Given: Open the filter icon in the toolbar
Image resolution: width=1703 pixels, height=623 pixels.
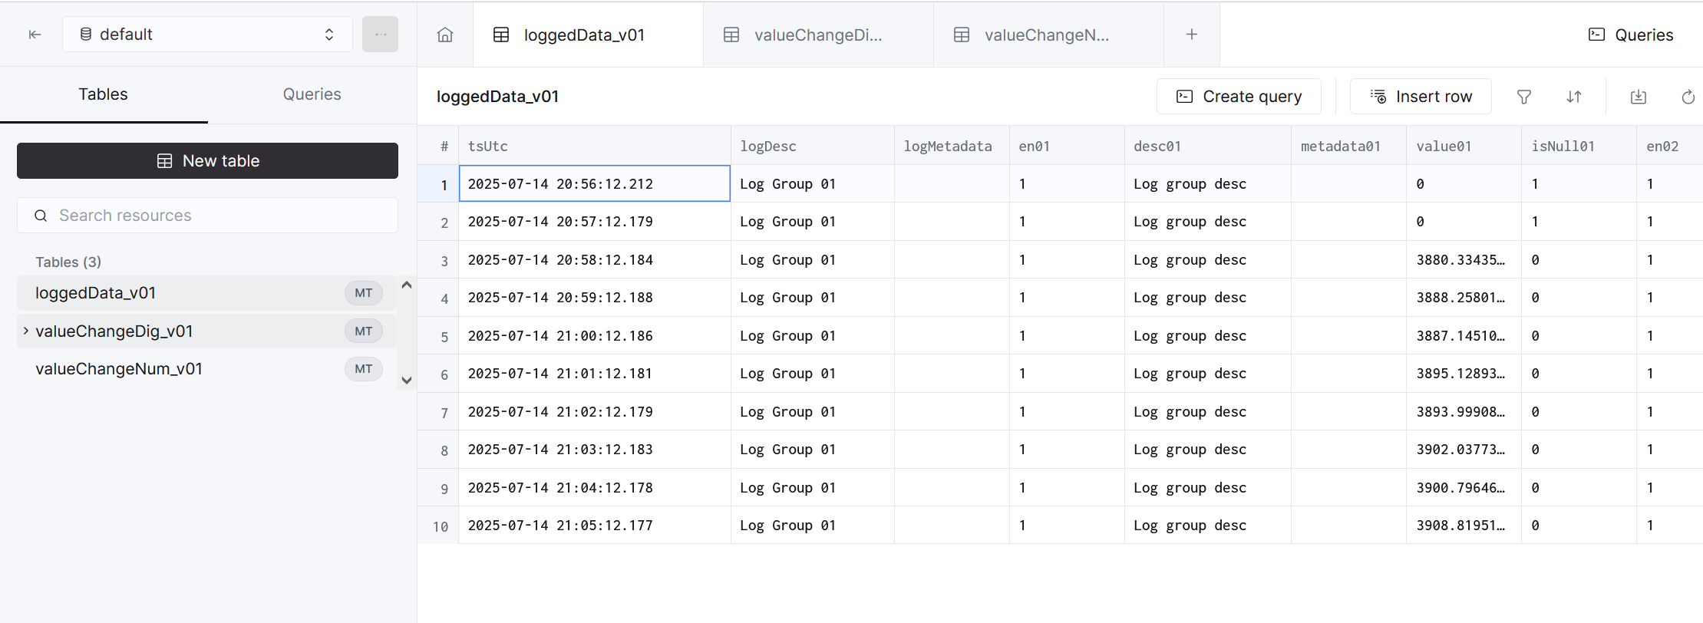Looking at the screenshot, I should coord(1524,97).
